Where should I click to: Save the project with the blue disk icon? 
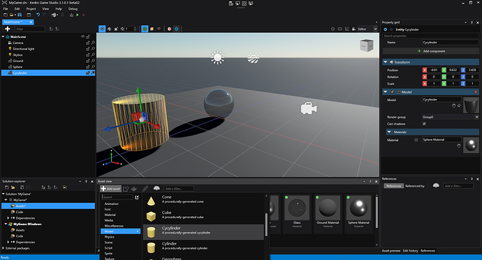click(20, 15)
